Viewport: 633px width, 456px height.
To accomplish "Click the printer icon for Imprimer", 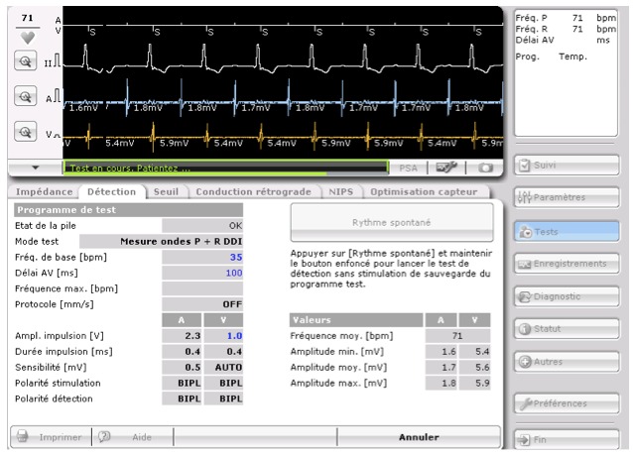I will [x=22, y=436].
